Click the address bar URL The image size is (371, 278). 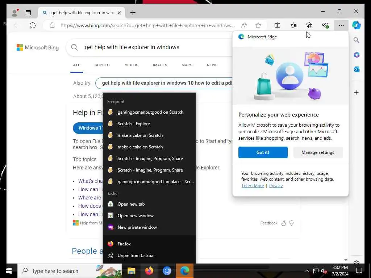coord(147,25)
